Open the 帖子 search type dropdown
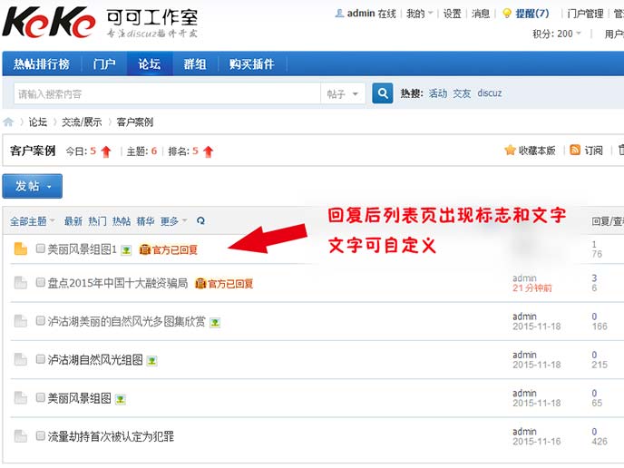 [x=343, y=94]
